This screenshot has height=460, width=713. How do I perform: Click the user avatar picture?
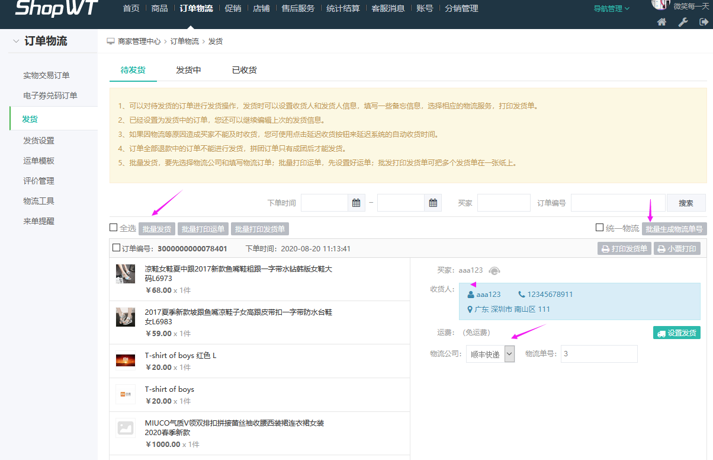click(660, 5)
